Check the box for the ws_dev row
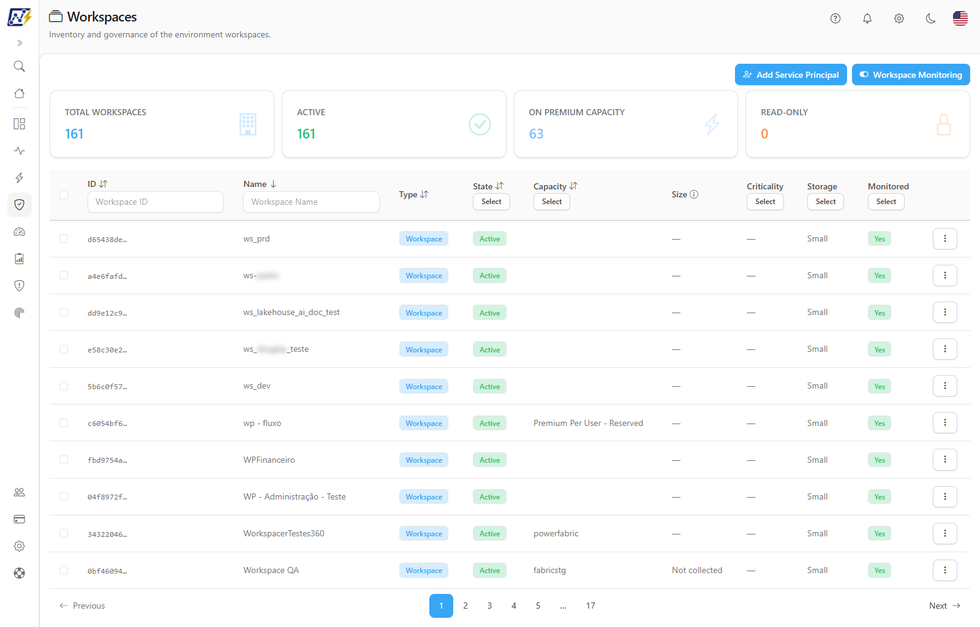The image size is (980, 627). [64, 386]
